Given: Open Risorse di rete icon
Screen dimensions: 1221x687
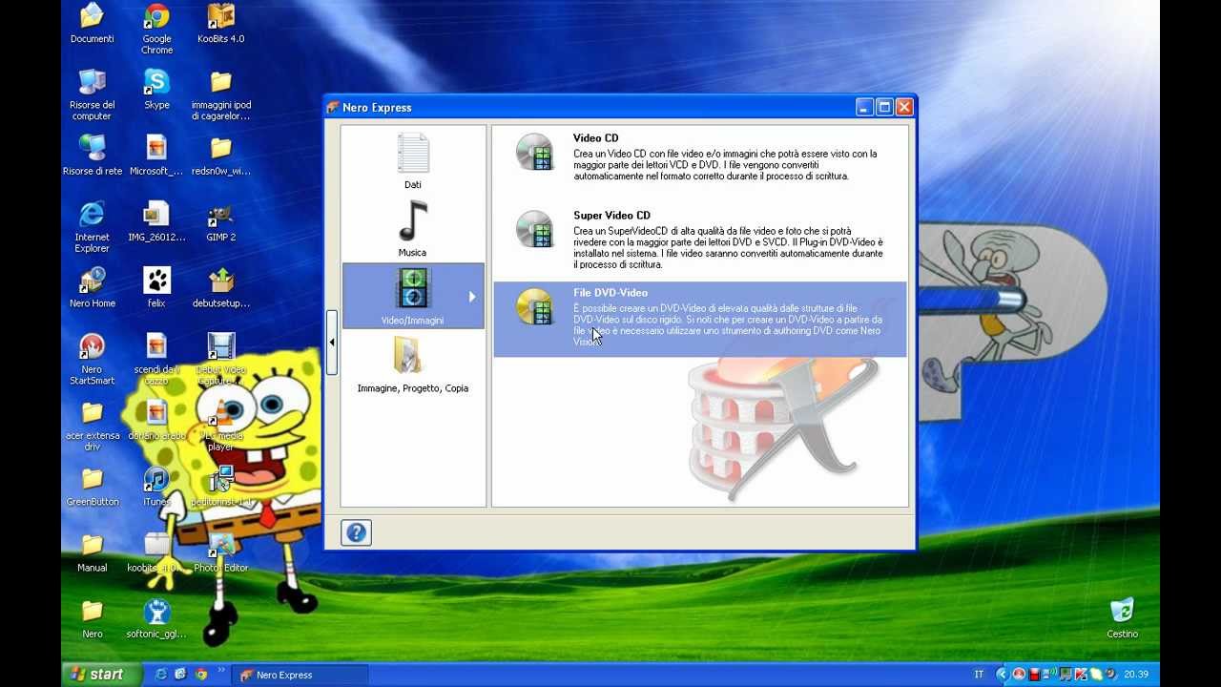Looking at the screenshot, I should [x=93, y=155].
